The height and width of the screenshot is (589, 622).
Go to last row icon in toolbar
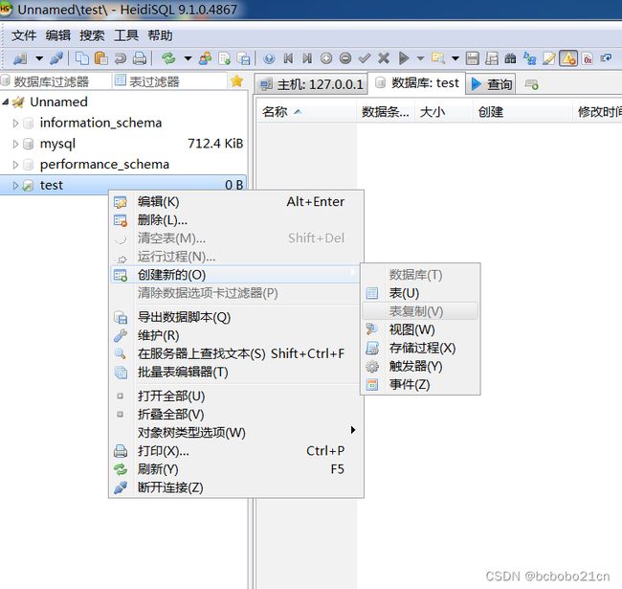tap(307, 58)
